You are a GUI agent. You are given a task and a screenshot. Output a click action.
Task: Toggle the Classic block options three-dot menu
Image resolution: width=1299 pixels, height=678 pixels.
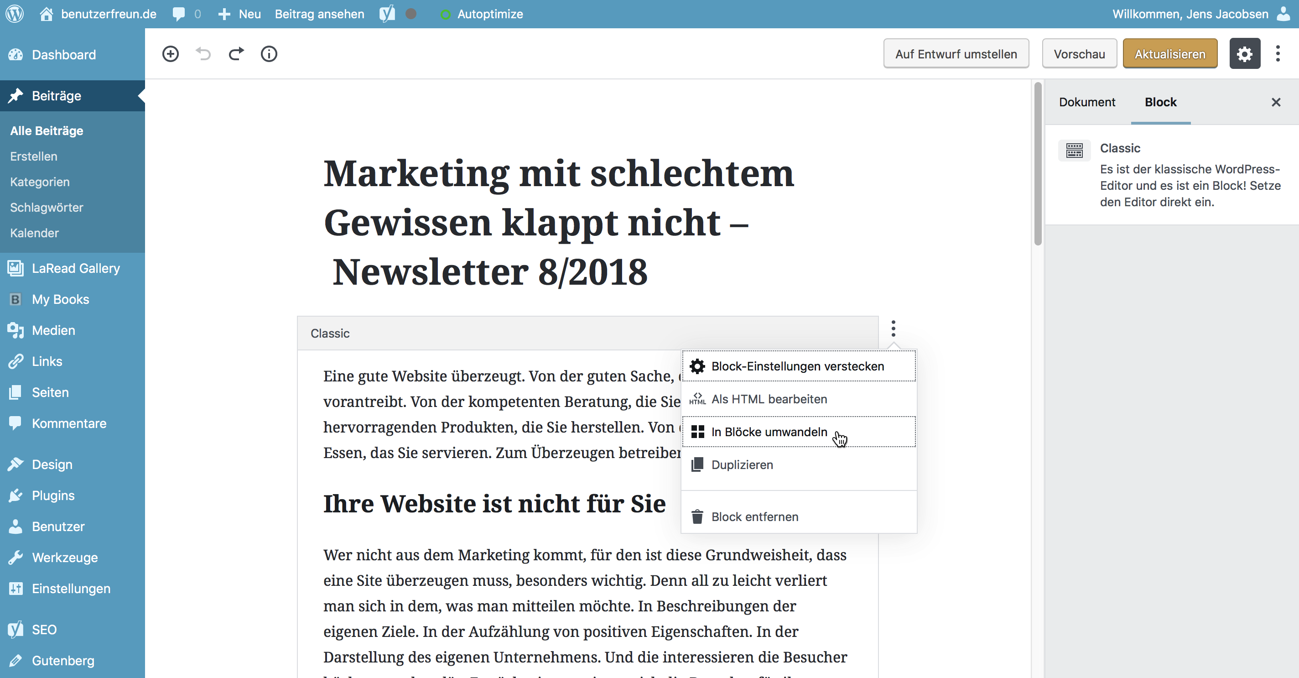pyautogui.click(x=893, y=329)
